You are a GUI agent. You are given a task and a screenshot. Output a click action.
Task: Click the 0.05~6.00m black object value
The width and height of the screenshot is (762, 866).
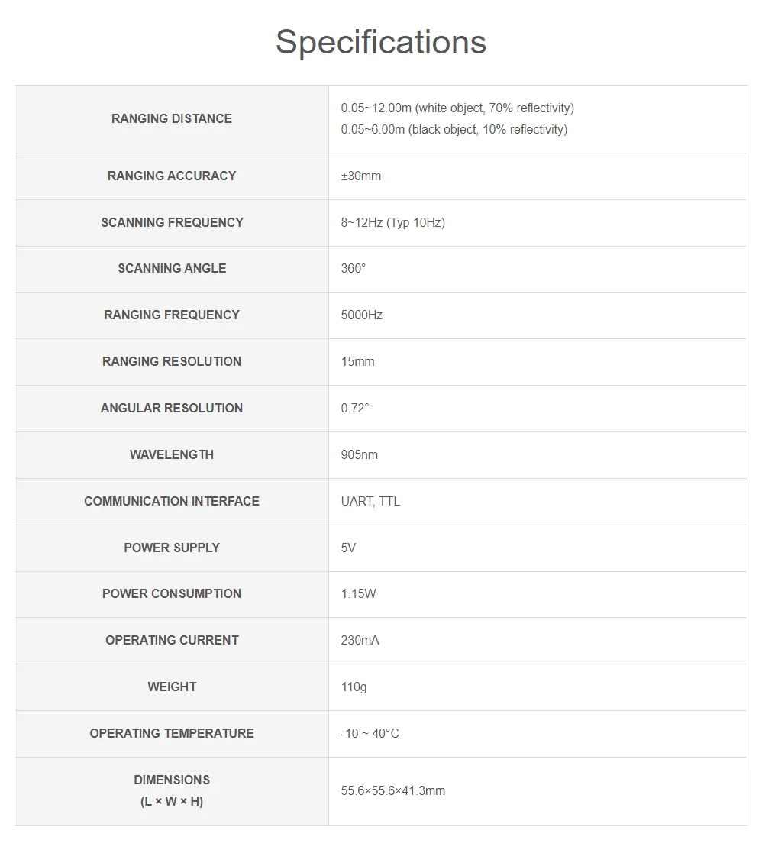click(454, 130)
